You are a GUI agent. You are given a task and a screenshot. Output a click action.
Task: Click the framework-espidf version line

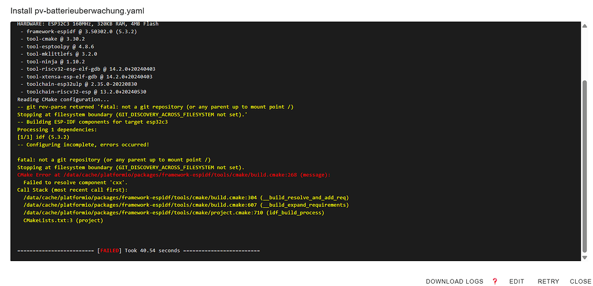tap(79, 31)
